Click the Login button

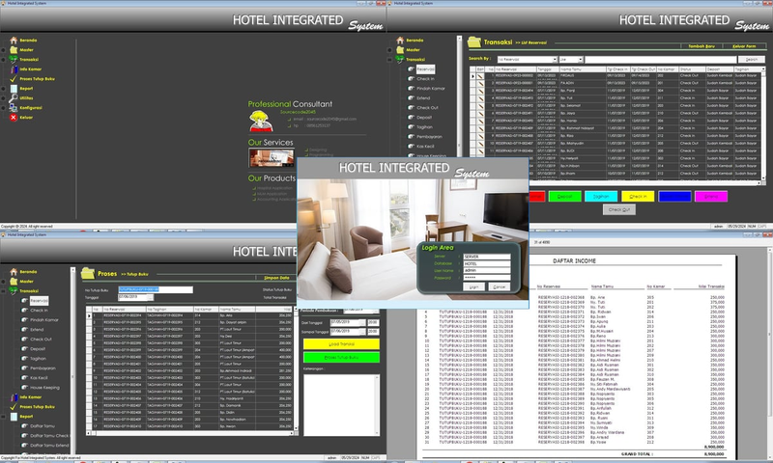click(473, 286)
